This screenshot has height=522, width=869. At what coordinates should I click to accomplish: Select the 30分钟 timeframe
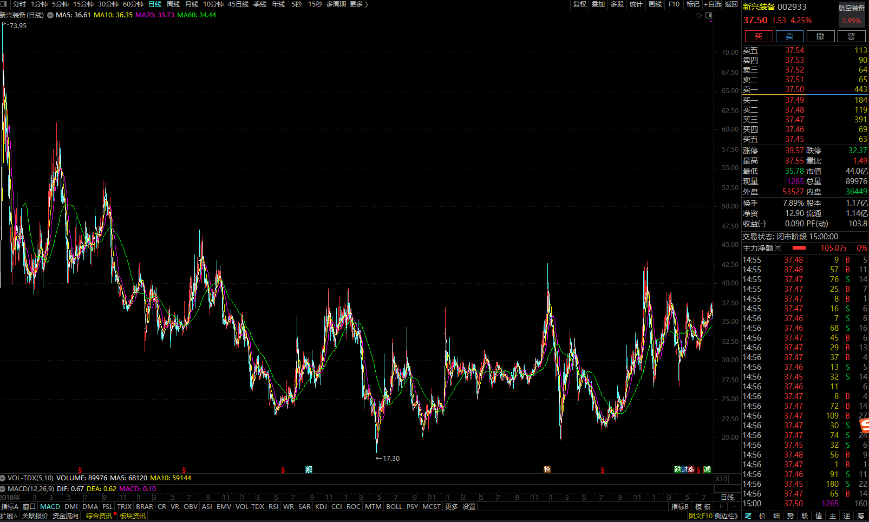108,4
